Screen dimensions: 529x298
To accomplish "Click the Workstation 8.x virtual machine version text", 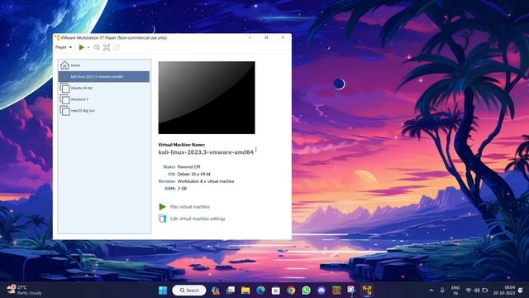I will [x=206, y=181].
